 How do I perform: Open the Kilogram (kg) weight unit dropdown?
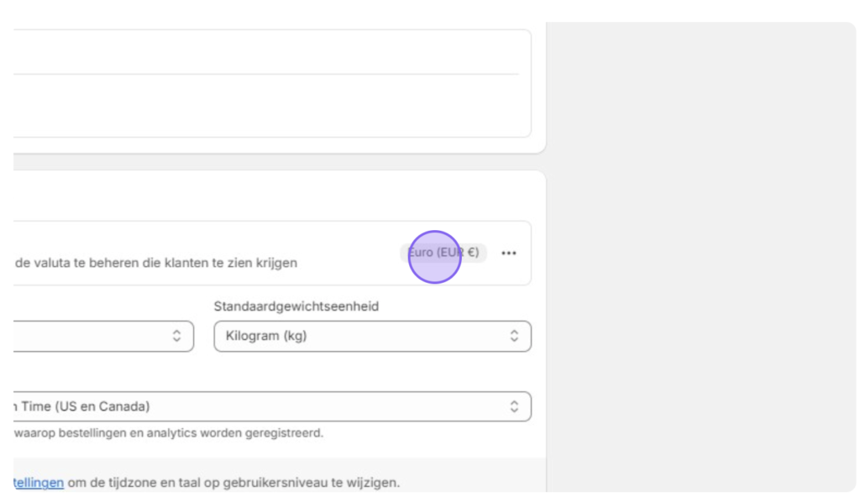[x=372, y=336]
